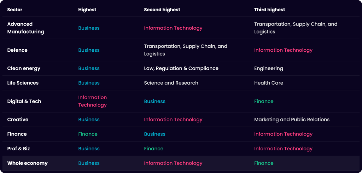Click the Whole economy row label
Viewport: 362px width, 173px height.
coord(27,163)
